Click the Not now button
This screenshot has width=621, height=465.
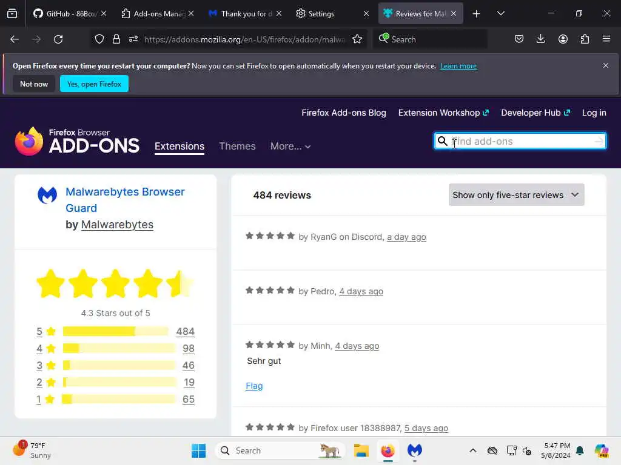point(34,84)
